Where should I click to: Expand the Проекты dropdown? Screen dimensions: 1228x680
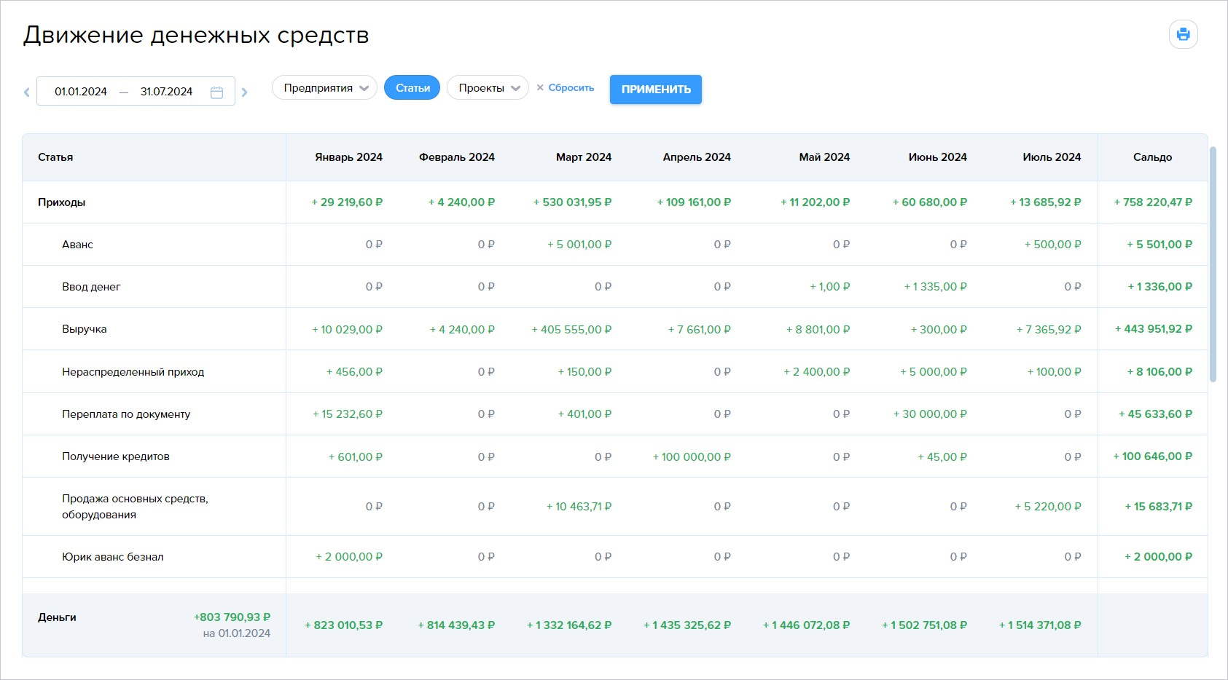[x=488, y=87]
